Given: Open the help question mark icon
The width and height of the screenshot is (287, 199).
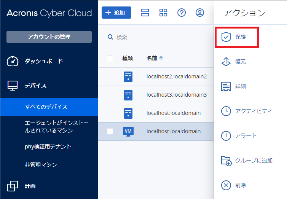Looking at the screenshot, I should pos(182,13).
